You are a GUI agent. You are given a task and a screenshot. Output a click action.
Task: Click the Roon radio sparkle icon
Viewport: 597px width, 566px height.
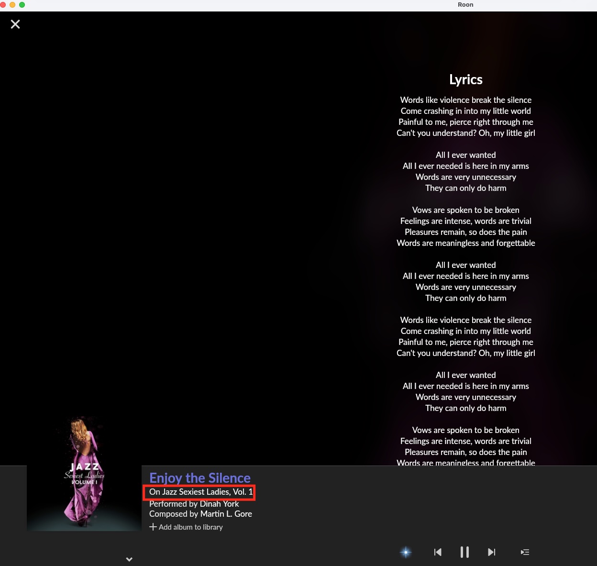click(x=406, y=552)
